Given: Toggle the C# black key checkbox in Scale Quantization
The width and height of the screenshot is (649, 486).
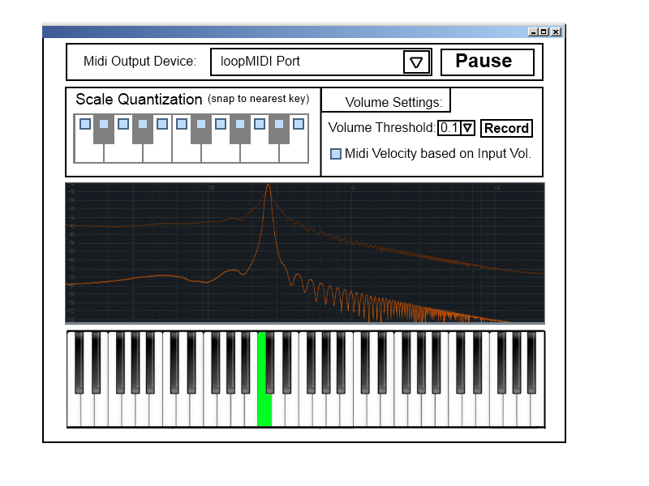Looking at the screenshot, I should pyautogui.click(x=104, y=124).
